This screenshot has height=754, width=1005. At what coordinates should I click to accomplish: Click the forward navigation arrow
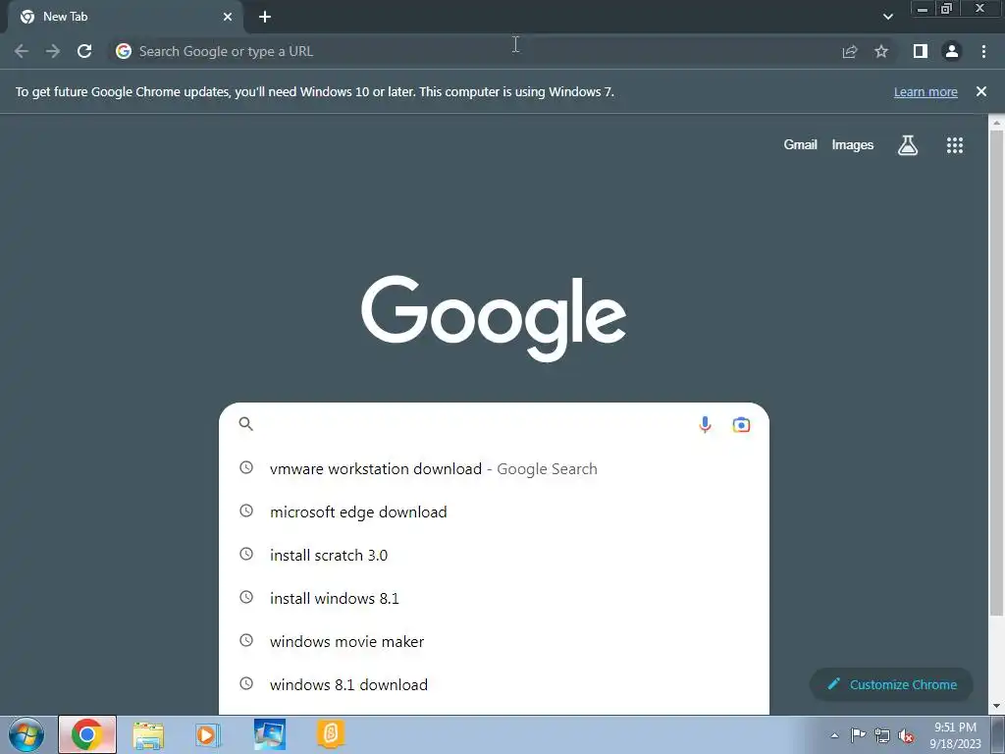[x=53, y=51]
